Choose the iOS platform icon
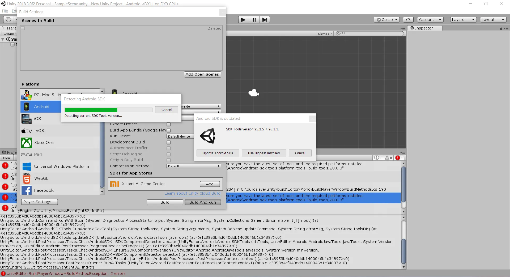This screenshot has width=510, height=277. pos(27,119)
